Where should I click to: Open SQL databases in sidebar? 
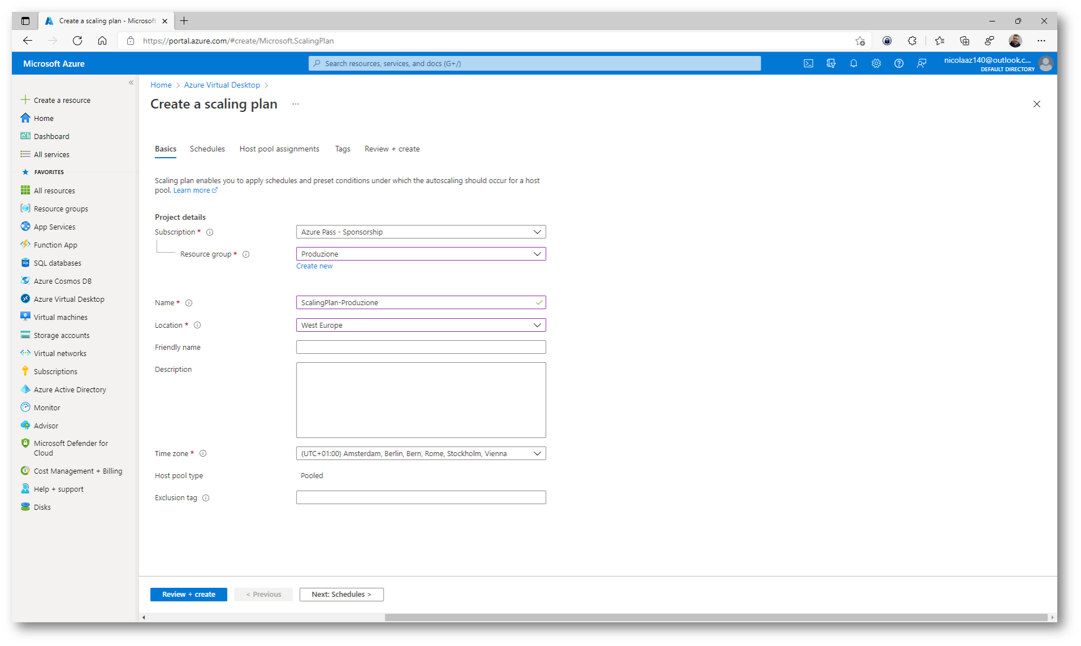(57, 263)
